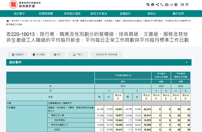202x132 pixels.
Task: Open the 服務台 navigation menu
Action: [152, 13]
